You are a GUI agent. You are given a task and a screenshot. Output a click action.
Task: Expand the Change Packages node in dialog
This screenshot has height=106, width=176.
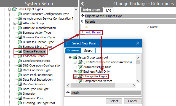coord(75,76)
